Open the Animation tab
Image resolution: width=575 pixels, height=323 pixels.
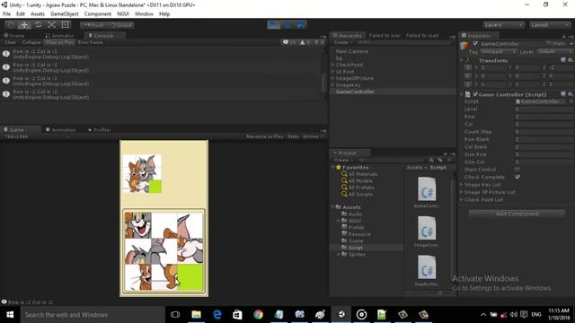[x=61, y=130]
